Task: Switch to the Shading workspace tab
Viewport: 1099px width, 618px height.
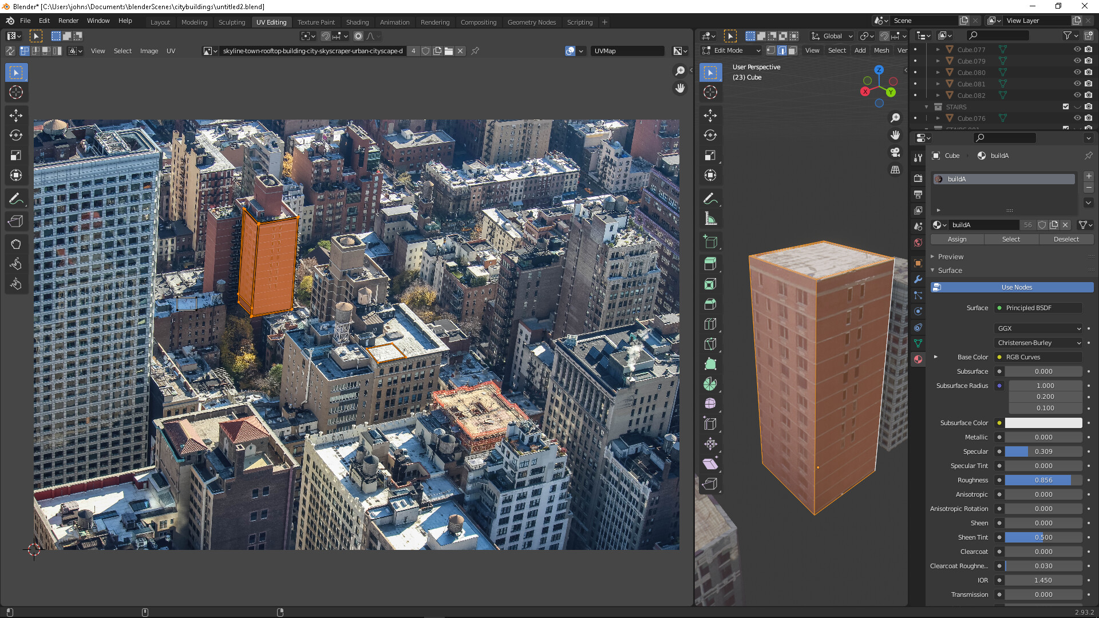Action: coord(357,22)
